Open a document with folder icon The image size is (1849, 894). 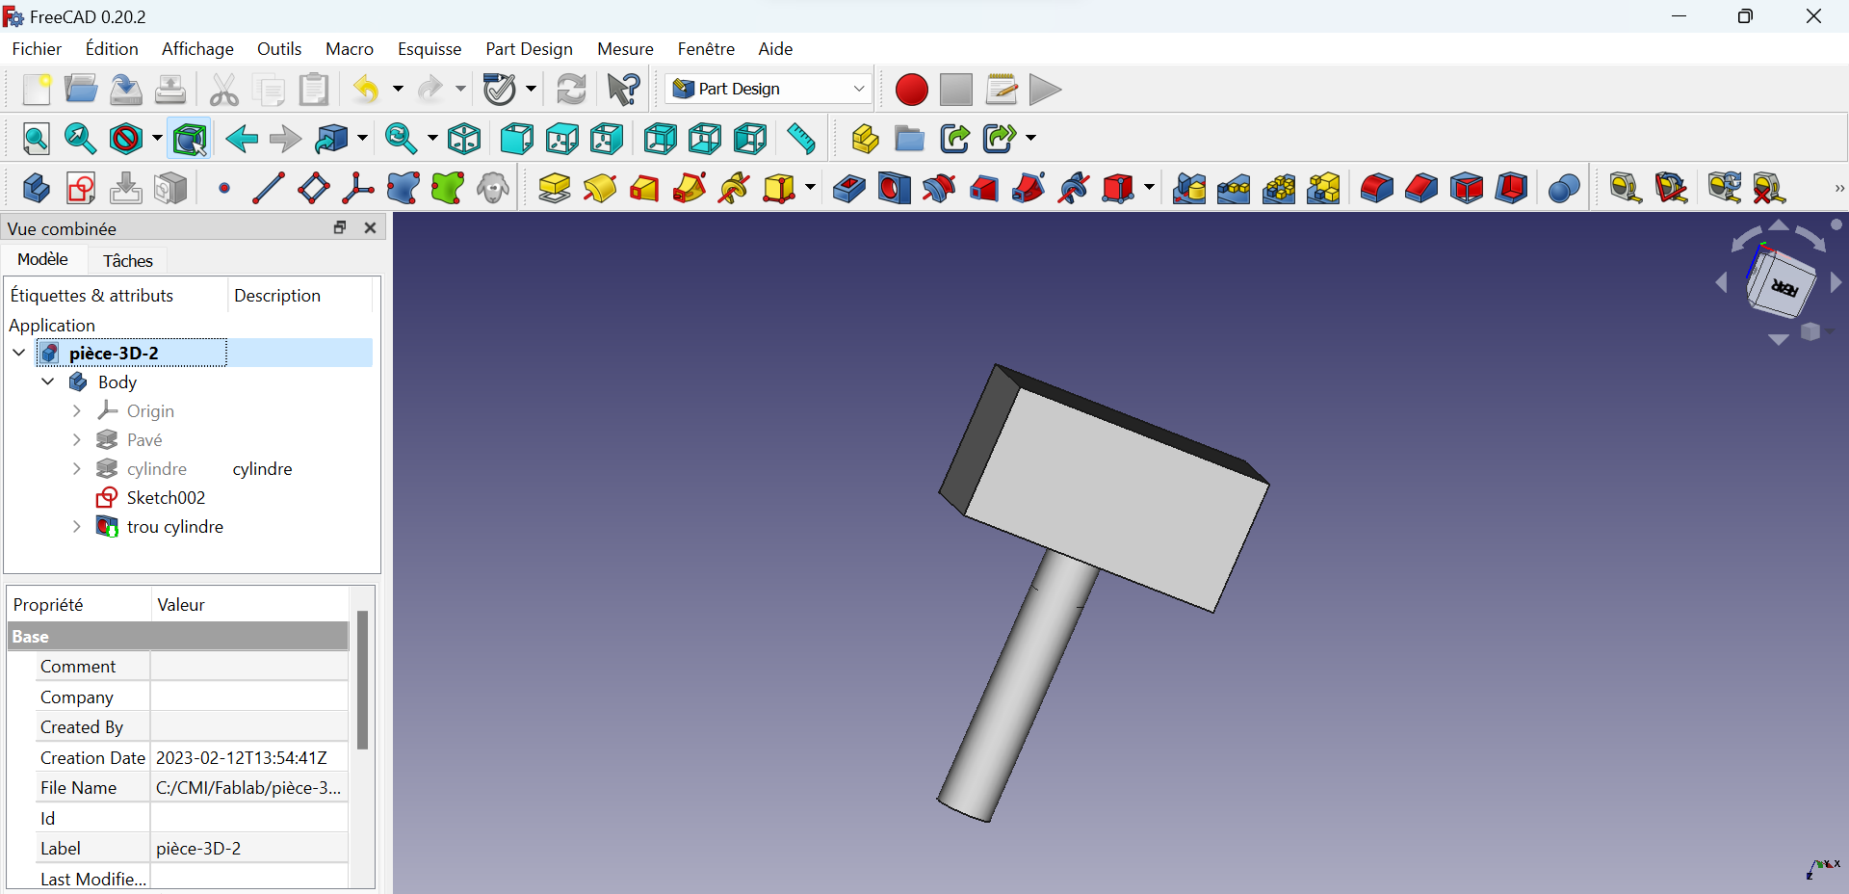81,90
